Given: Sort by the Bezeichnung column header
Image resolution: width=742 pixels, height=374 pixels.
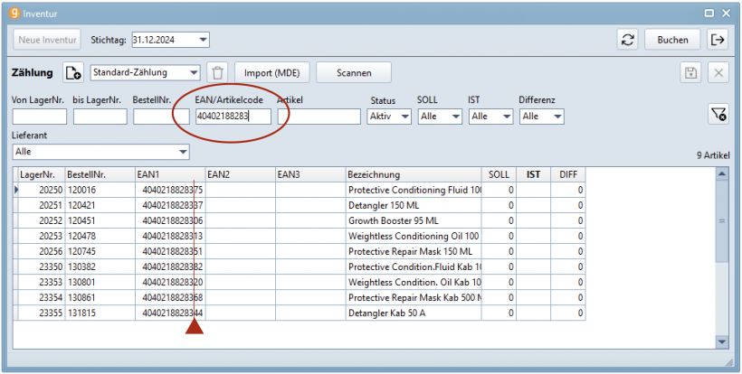Looking at the screenshot, I should click(413, 174).
